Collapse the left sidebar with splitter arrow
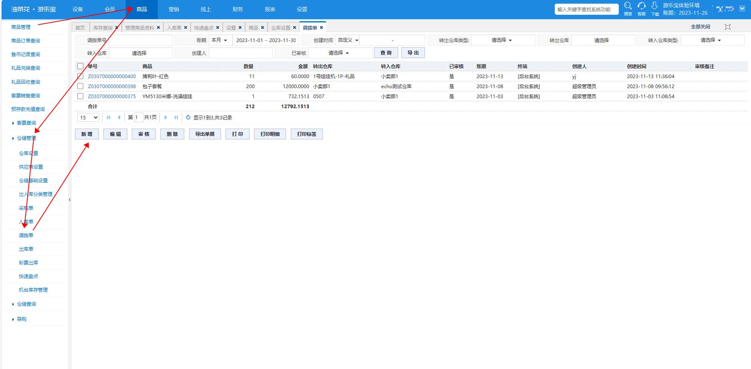 coord(70,200)
